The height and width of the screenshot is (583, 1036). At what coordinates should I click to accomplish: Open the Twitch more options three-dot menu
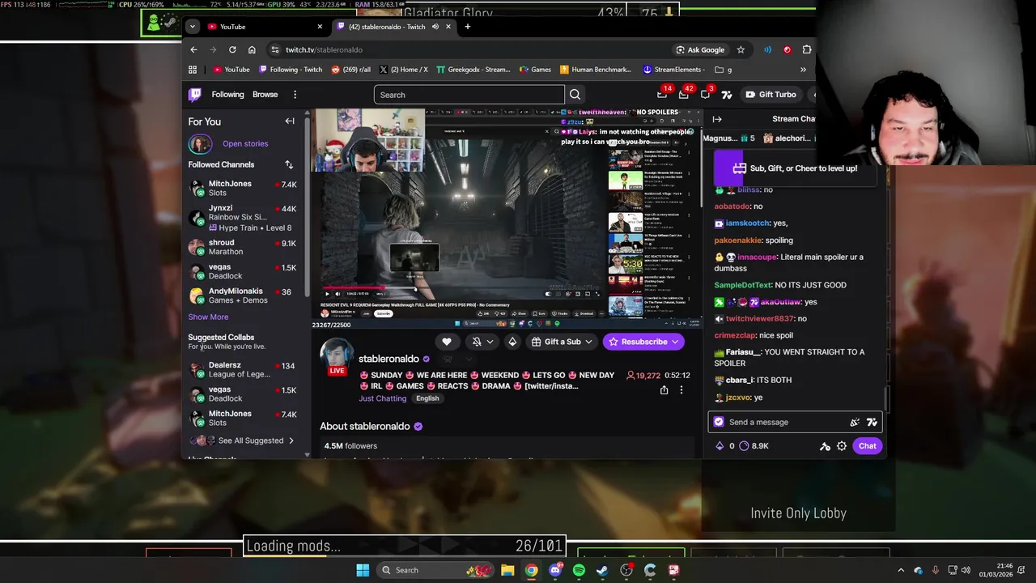pos(295,95)
